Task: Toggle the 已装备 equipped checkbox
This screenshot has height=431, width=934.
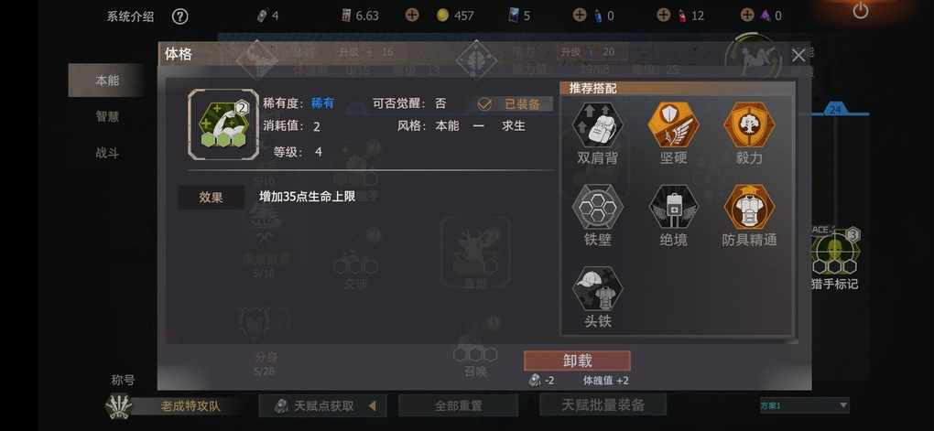Action: coord(485,104)
